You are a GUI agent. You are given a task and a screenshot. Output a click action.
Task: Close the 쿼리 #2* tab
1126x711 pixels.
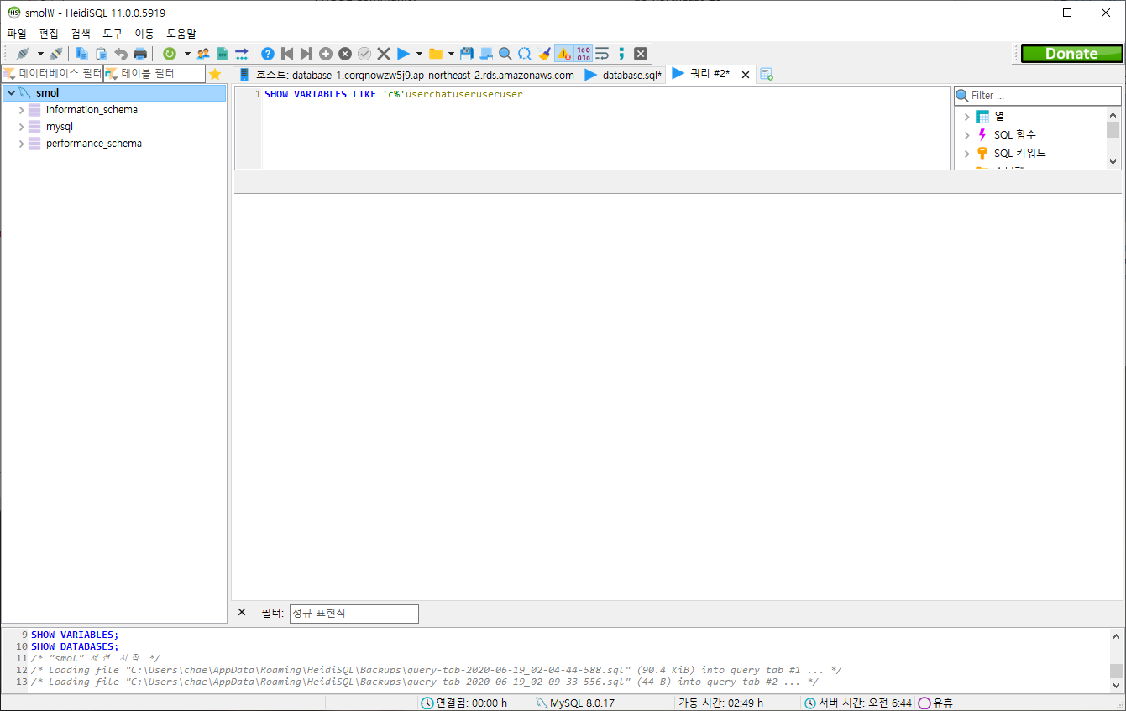(x=746, y=75)
